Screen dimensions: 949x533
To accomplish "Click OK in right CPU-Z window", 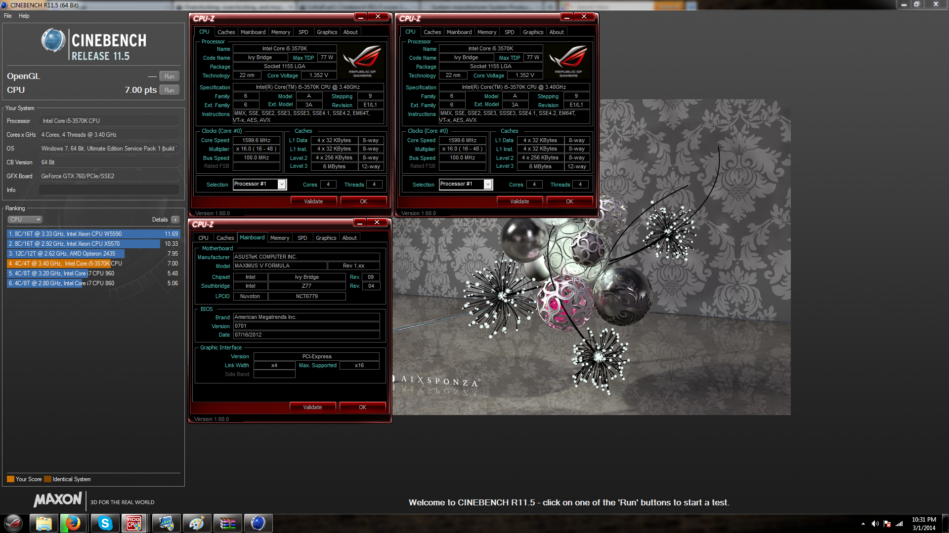I will [569, 201].
